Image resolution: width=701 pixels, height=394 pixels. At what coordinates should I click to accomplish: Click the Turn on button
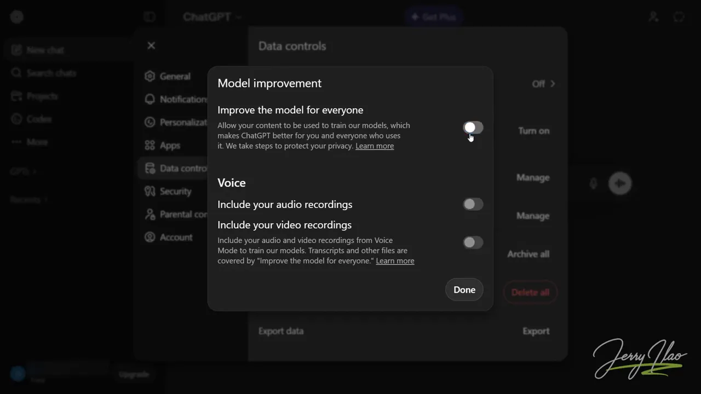[x=533, y=131]
